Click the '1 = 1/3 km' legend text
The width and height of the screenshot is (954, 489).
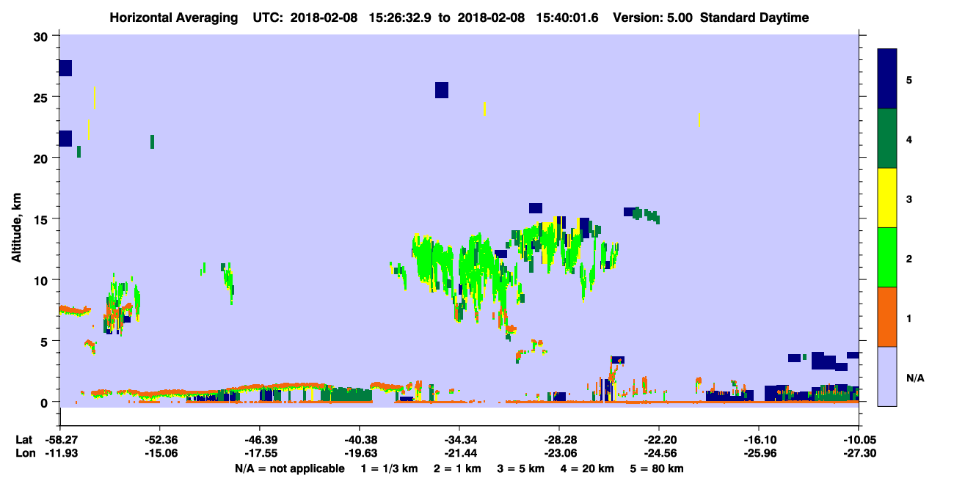388,468
